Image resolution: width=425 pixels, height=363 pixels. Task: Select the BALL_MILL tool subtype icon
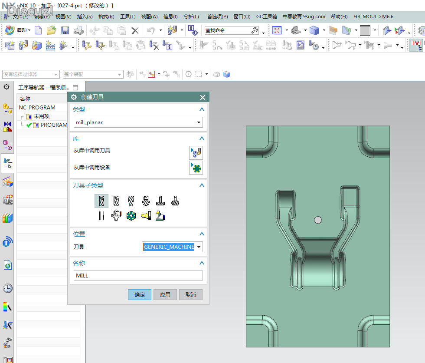click(x=131, y=201)
